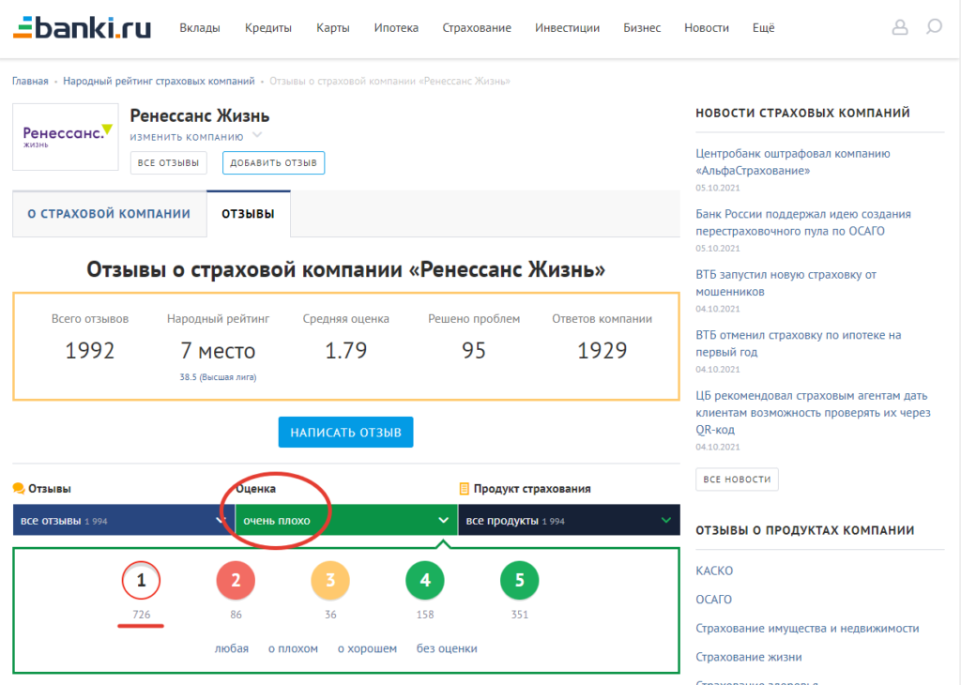This screenshot has width=961, height=685.
Task: Choose the без оценки filter
Action: pyautogui.click(x=447, y=648)
